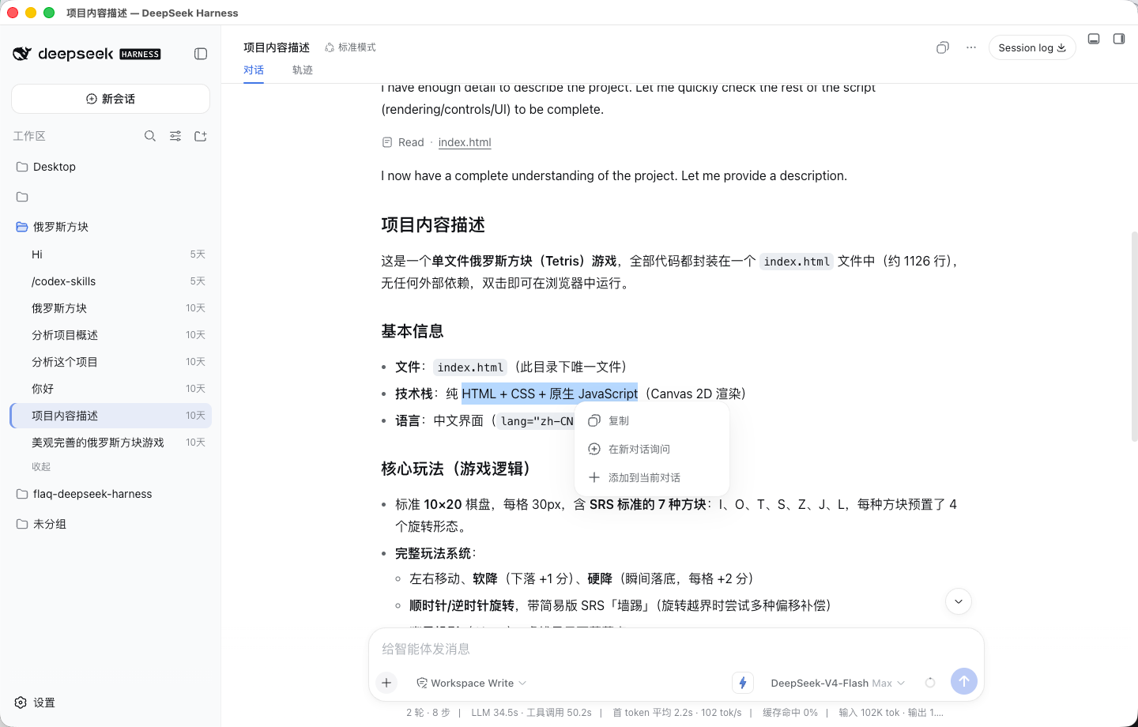Viewport: 1138px width, 727px height.
Task: Open the 你好 conversation
Action: click(x=111, y=389)
